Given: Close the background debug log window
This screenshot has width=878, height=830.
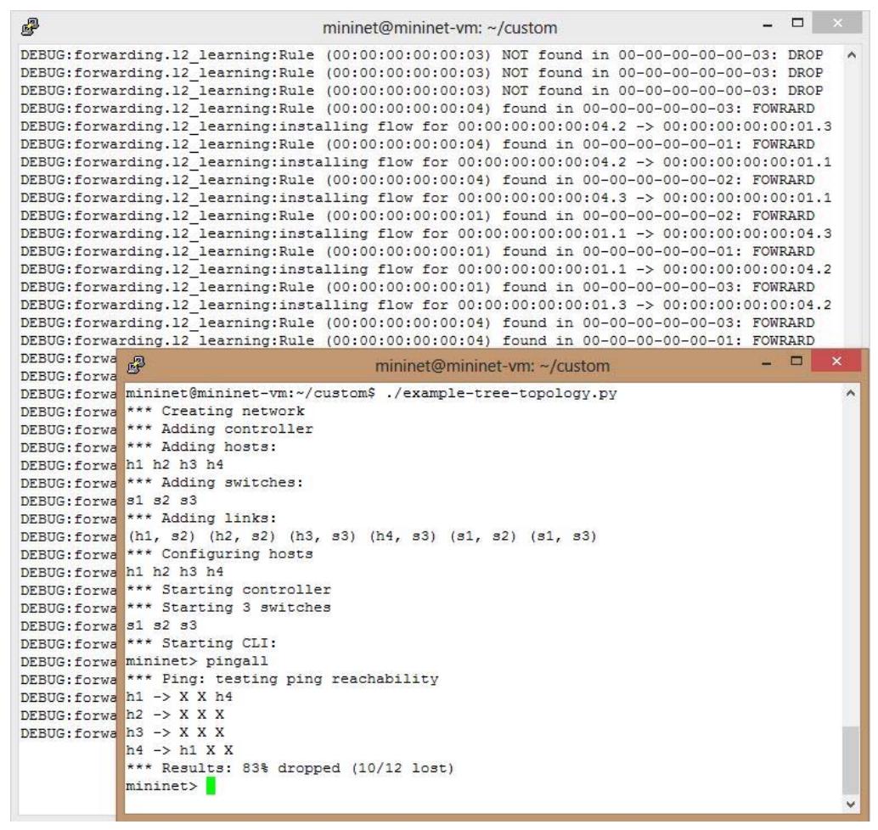Looking at the screenshot, I should 837,23.
